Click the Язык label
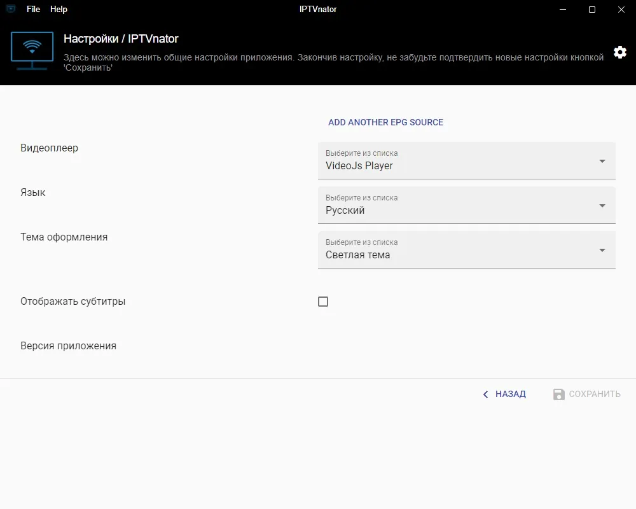This screenshot has height=509, width=636. 33,192
